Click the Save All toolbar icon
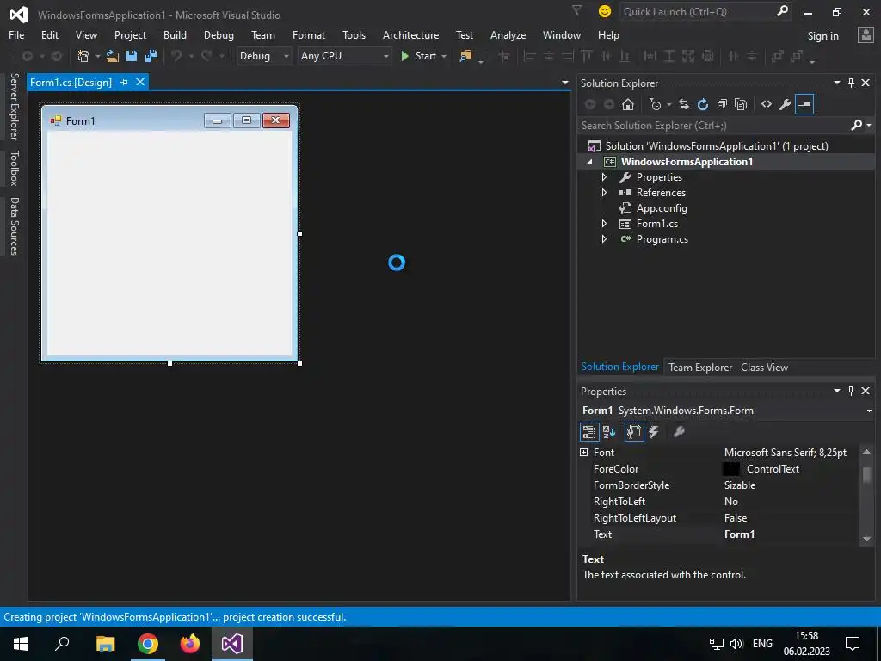The height and width of the screenshot is (661, 881). point(151,56)
